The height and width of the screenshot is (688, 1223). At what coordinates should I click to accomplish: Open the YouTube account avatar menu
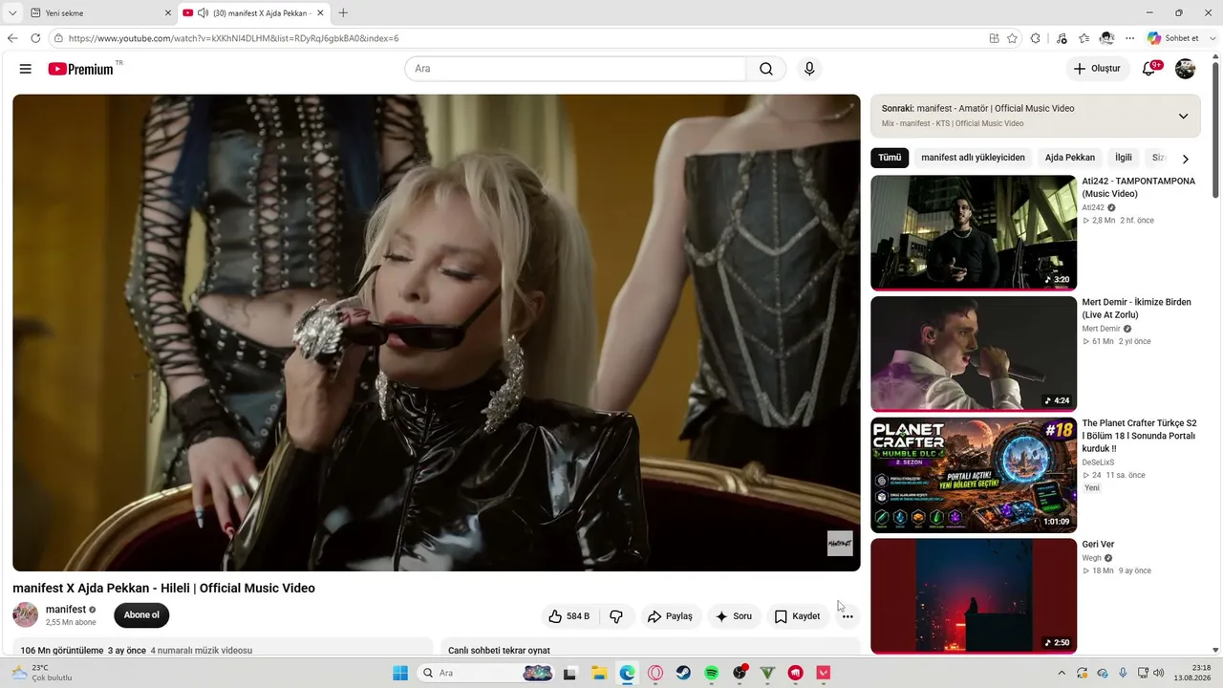point(1185,69)
